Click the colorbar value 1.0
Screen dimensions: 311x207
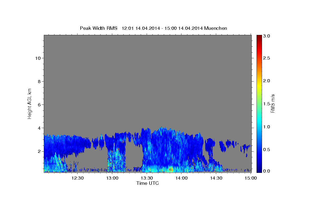267,127
